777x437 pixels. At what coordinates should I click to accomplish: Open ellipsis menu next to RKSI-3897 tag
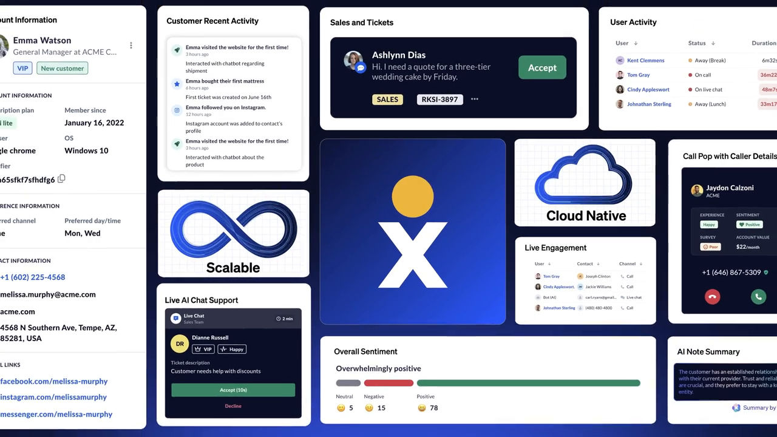(475, 99)
